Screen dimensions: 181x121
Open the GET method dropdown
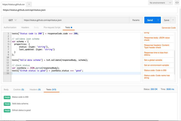12,20
